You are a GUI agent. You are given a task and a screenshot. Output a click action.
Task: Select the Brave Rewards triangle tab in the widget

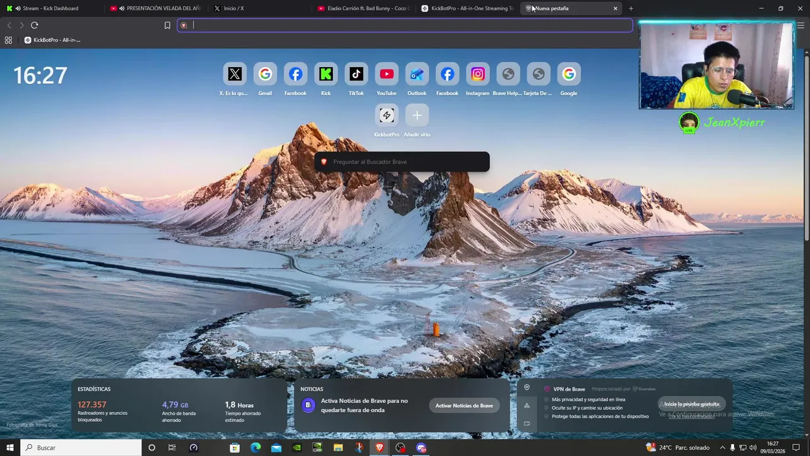click(x=526, y=405)
